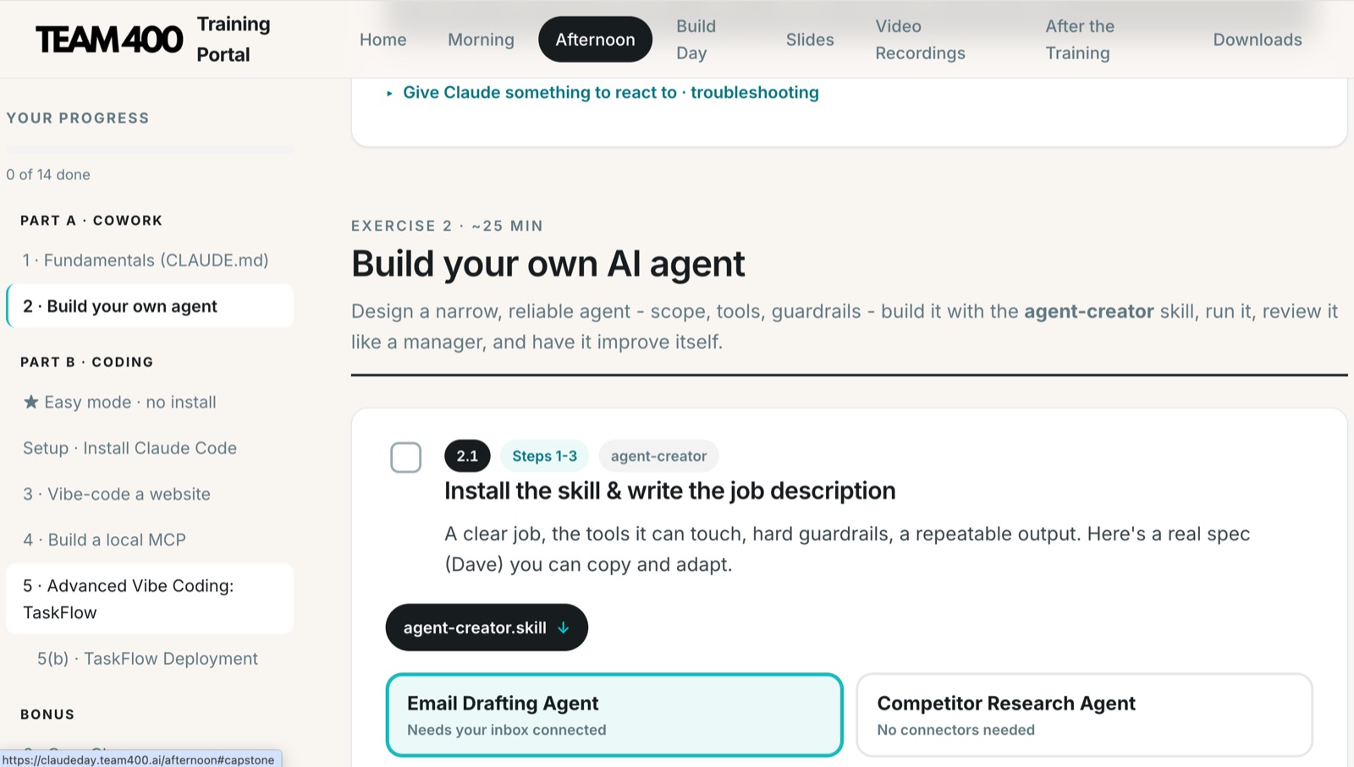Click the download arrow on agent-creator.skill button

pos(564,627)
